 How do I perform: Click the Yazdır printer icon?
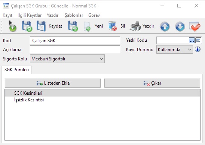[135, 26]
